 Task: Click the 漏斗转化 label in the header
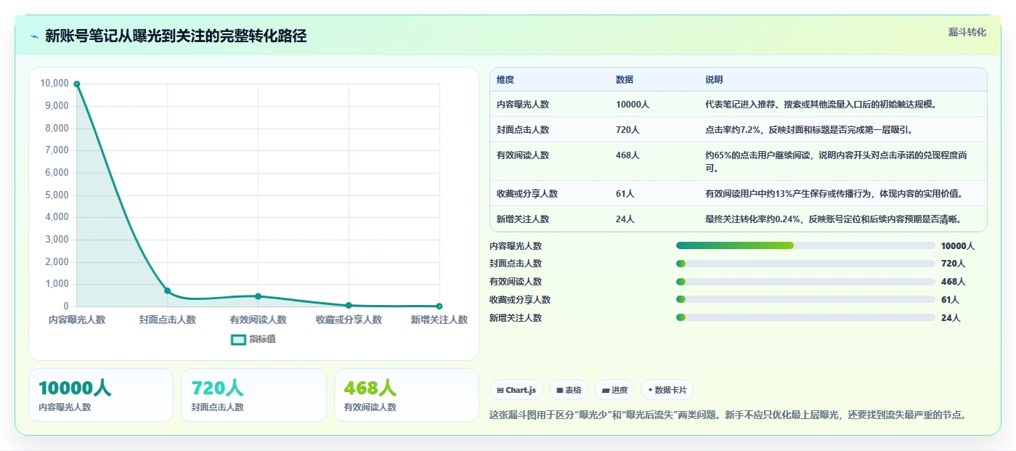[x=967, y=32]
